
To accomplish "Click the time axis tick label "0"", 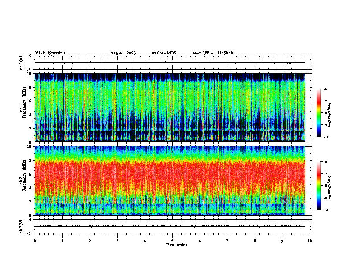I will [x=35, y=241].
